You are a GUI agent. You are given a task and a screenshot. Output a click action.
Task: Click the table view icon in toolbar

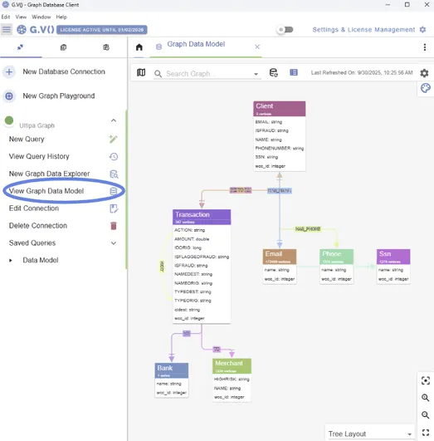point(294,72)
